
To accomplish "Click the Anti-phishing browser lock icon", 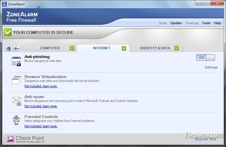I will pyautogui.click(x=16, y=61).
